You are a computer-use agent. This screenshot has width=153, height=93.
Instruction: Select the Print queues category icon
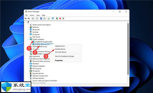pos(31,69)
